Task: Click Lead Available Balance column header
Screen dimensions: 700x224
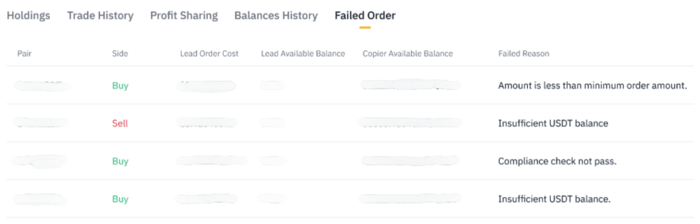Action: [303, 54]
